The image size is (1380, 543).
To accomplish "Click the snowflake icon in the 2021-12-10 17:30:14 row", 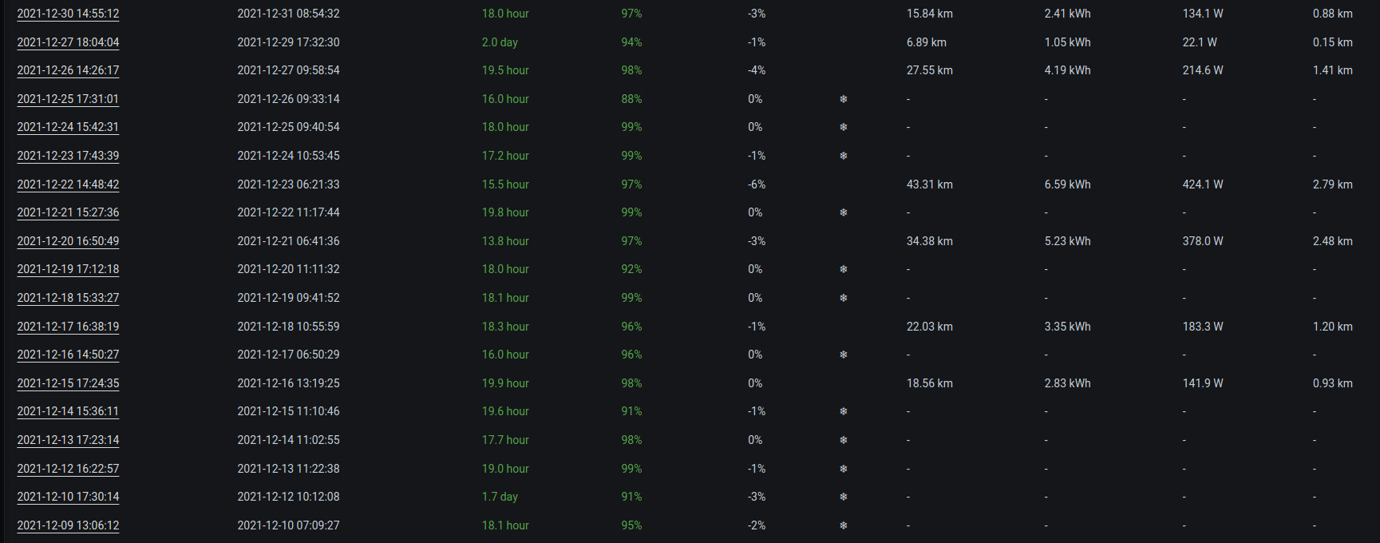I will click(844, 497).
